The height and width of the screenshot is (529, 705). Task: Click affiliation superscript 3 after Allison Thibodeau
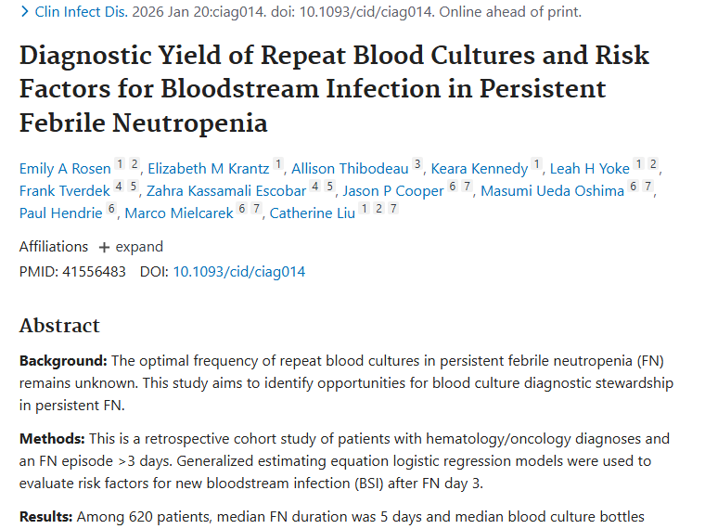click(x=417, y=164)
